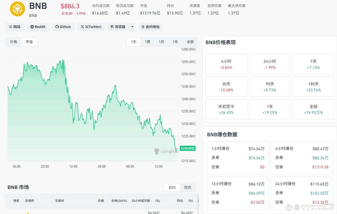Click the 24小时爆仓 空单 value $13.30万

(320, 202)
